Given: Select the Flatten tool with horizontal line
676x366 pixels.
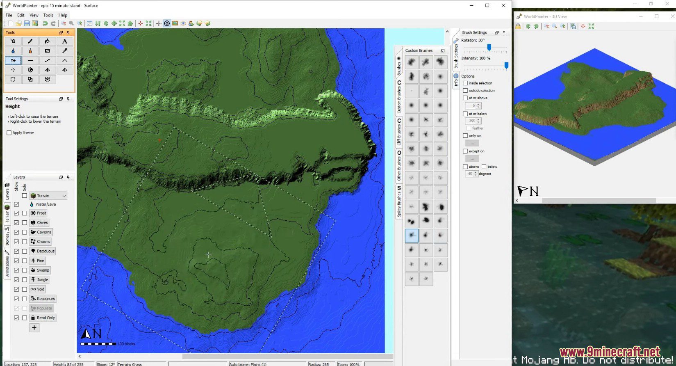Looking at the screenshot, I should pyautogui.click(x=30, y=60).
